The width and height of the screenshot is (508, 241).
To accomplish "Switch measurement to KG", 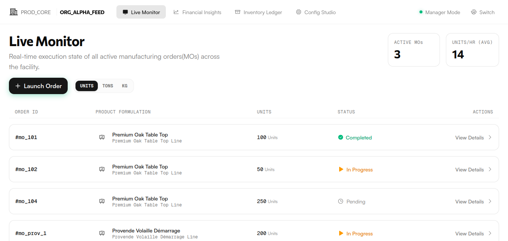I will coord(125,86).
